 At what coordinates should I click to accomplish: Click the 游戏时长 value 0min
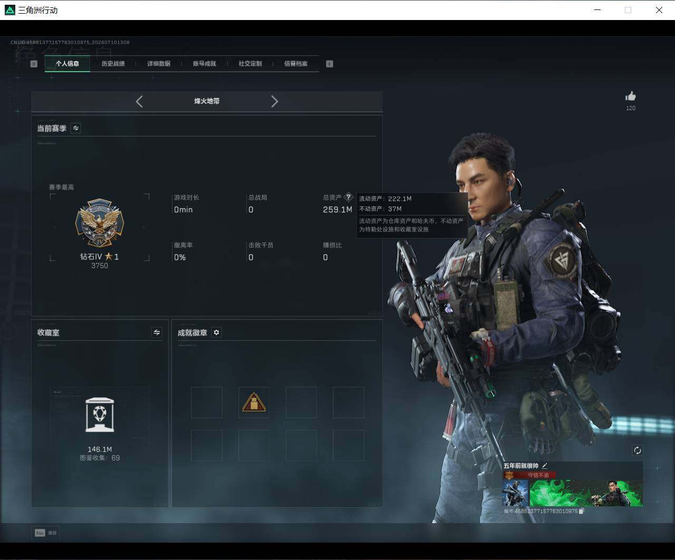pos(184,210)
